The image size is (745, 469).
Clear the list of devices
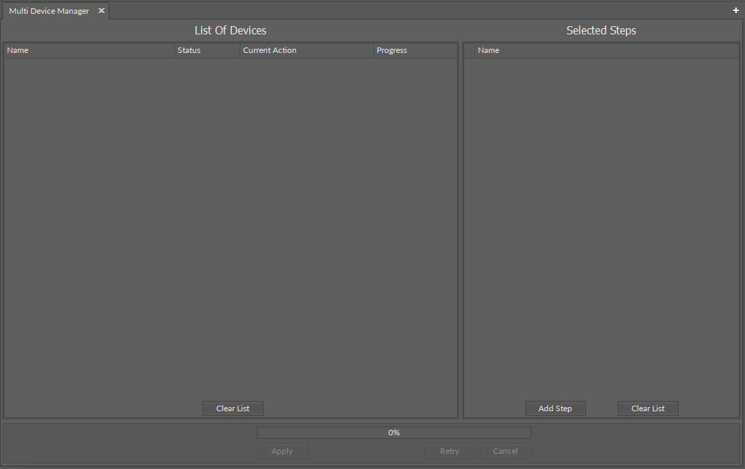click(233, 408)
